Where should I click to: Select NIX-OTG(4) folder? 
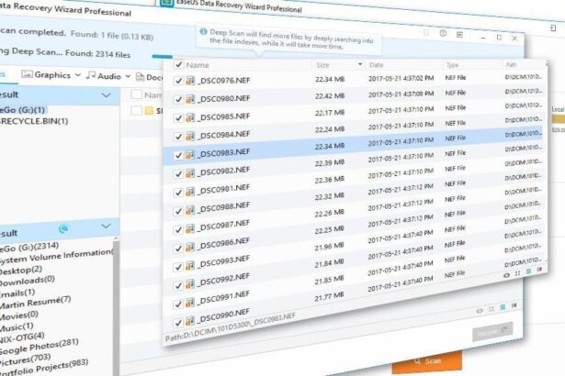(x=22, y=337)
